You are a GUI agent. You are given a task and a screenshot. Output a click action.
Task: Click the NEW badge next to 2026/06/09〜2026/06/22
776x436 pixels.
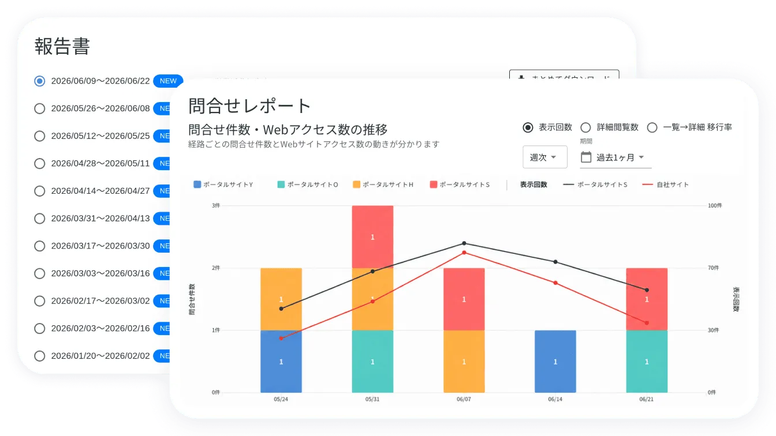168,81
